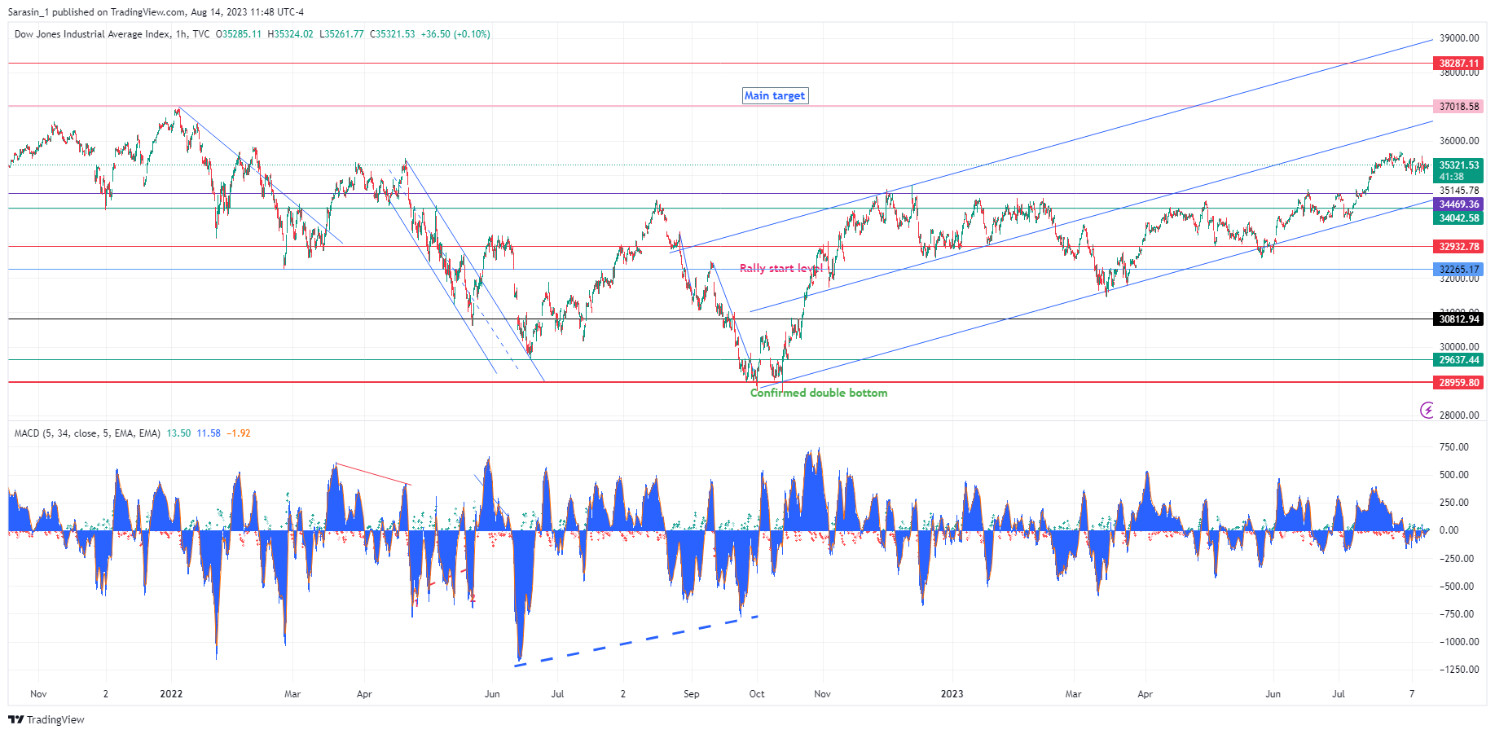Click the Oct label on time axis
The width and height of the screenshot is (1495, 734).
757,694
